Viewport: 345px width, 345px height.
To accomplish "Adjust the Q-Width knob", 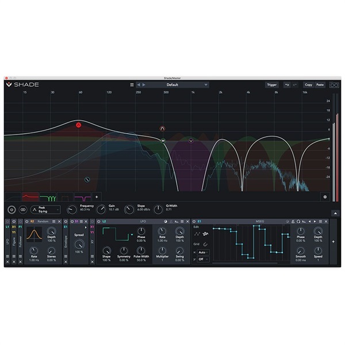I will tap(158, 210).
